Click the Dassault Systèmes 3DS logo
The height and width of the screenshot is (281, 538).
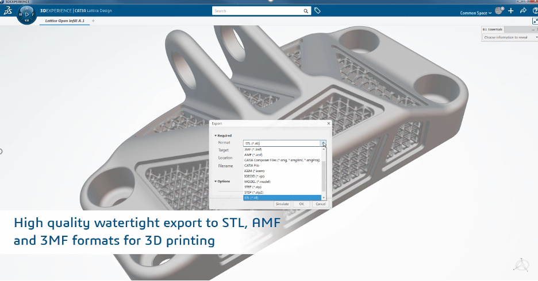(x=7, y=11)
